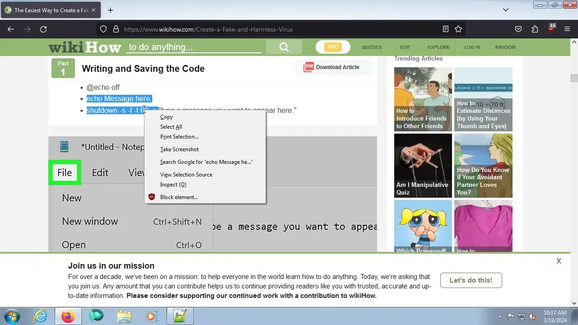Click the Let's do this! button

pos(471,280)
